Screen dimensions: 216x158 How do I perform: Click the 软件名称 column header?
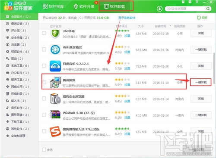pos(56,26)
